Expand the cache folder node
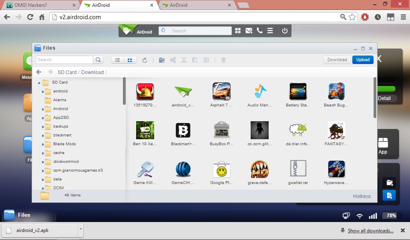 [43, 153]
